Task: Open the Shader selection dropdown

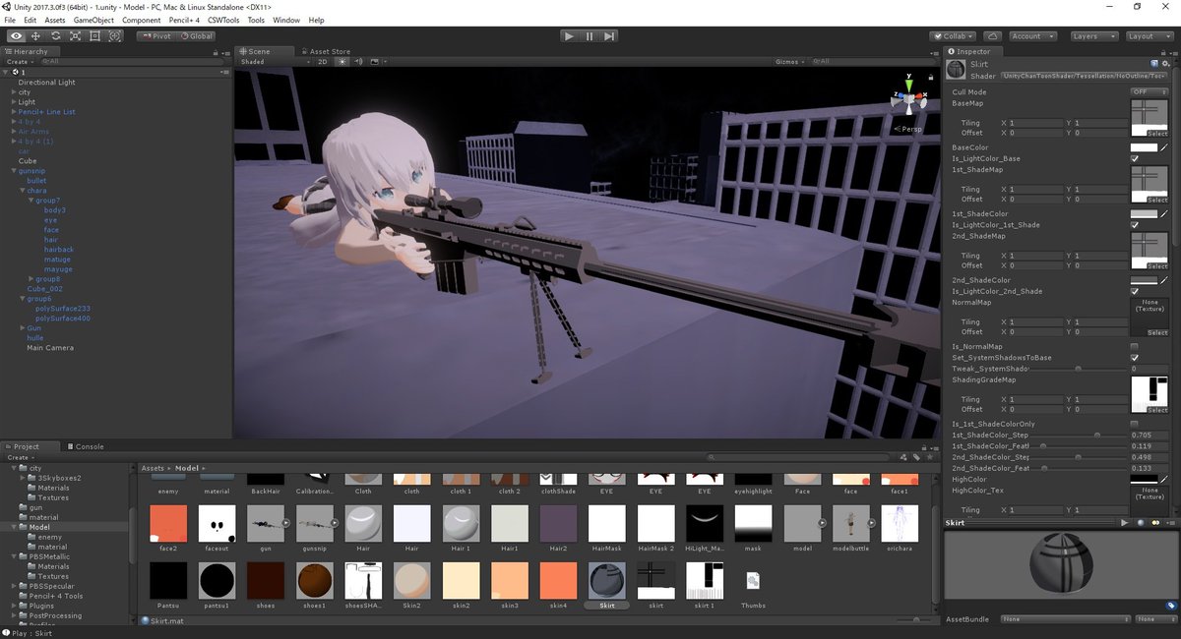Action: pyautogui.click(x=1085, y=76)
